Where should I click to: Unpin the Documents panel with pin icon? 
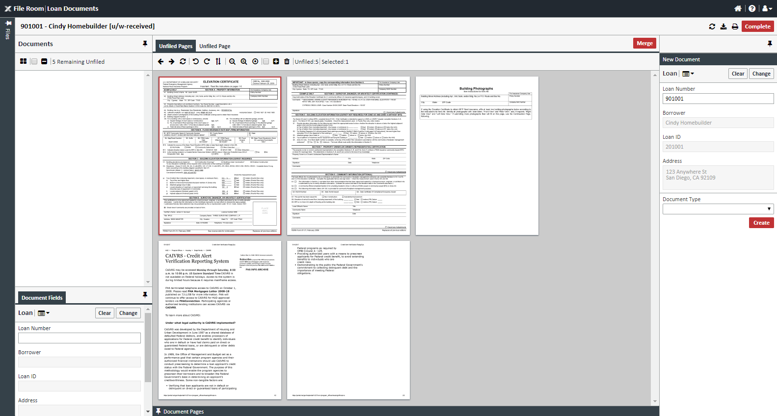(145, 44)
